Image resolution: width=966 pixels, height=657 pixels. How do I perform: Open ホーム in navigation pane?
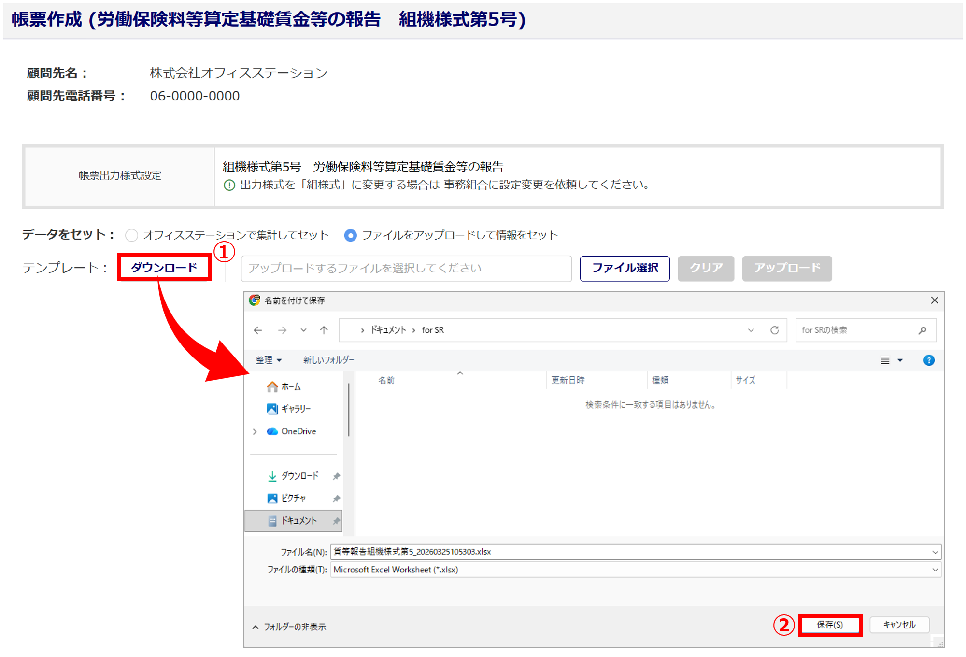coord(291,387)
